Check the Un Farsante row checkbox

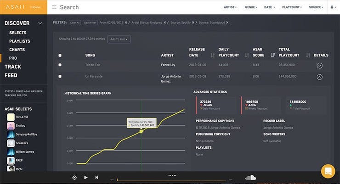point(60,76)
